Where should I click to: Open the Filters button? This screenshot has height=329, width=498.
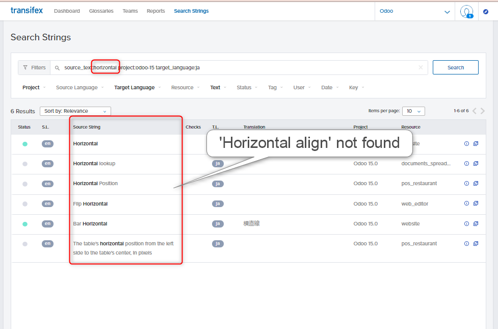point(34,68)
